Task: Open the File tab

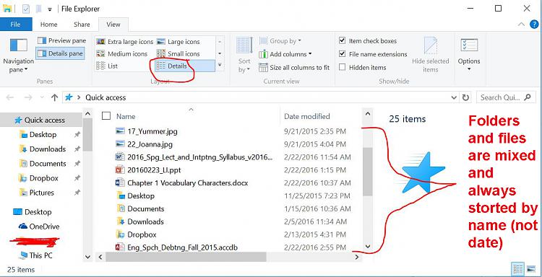Action: (16, 24)
